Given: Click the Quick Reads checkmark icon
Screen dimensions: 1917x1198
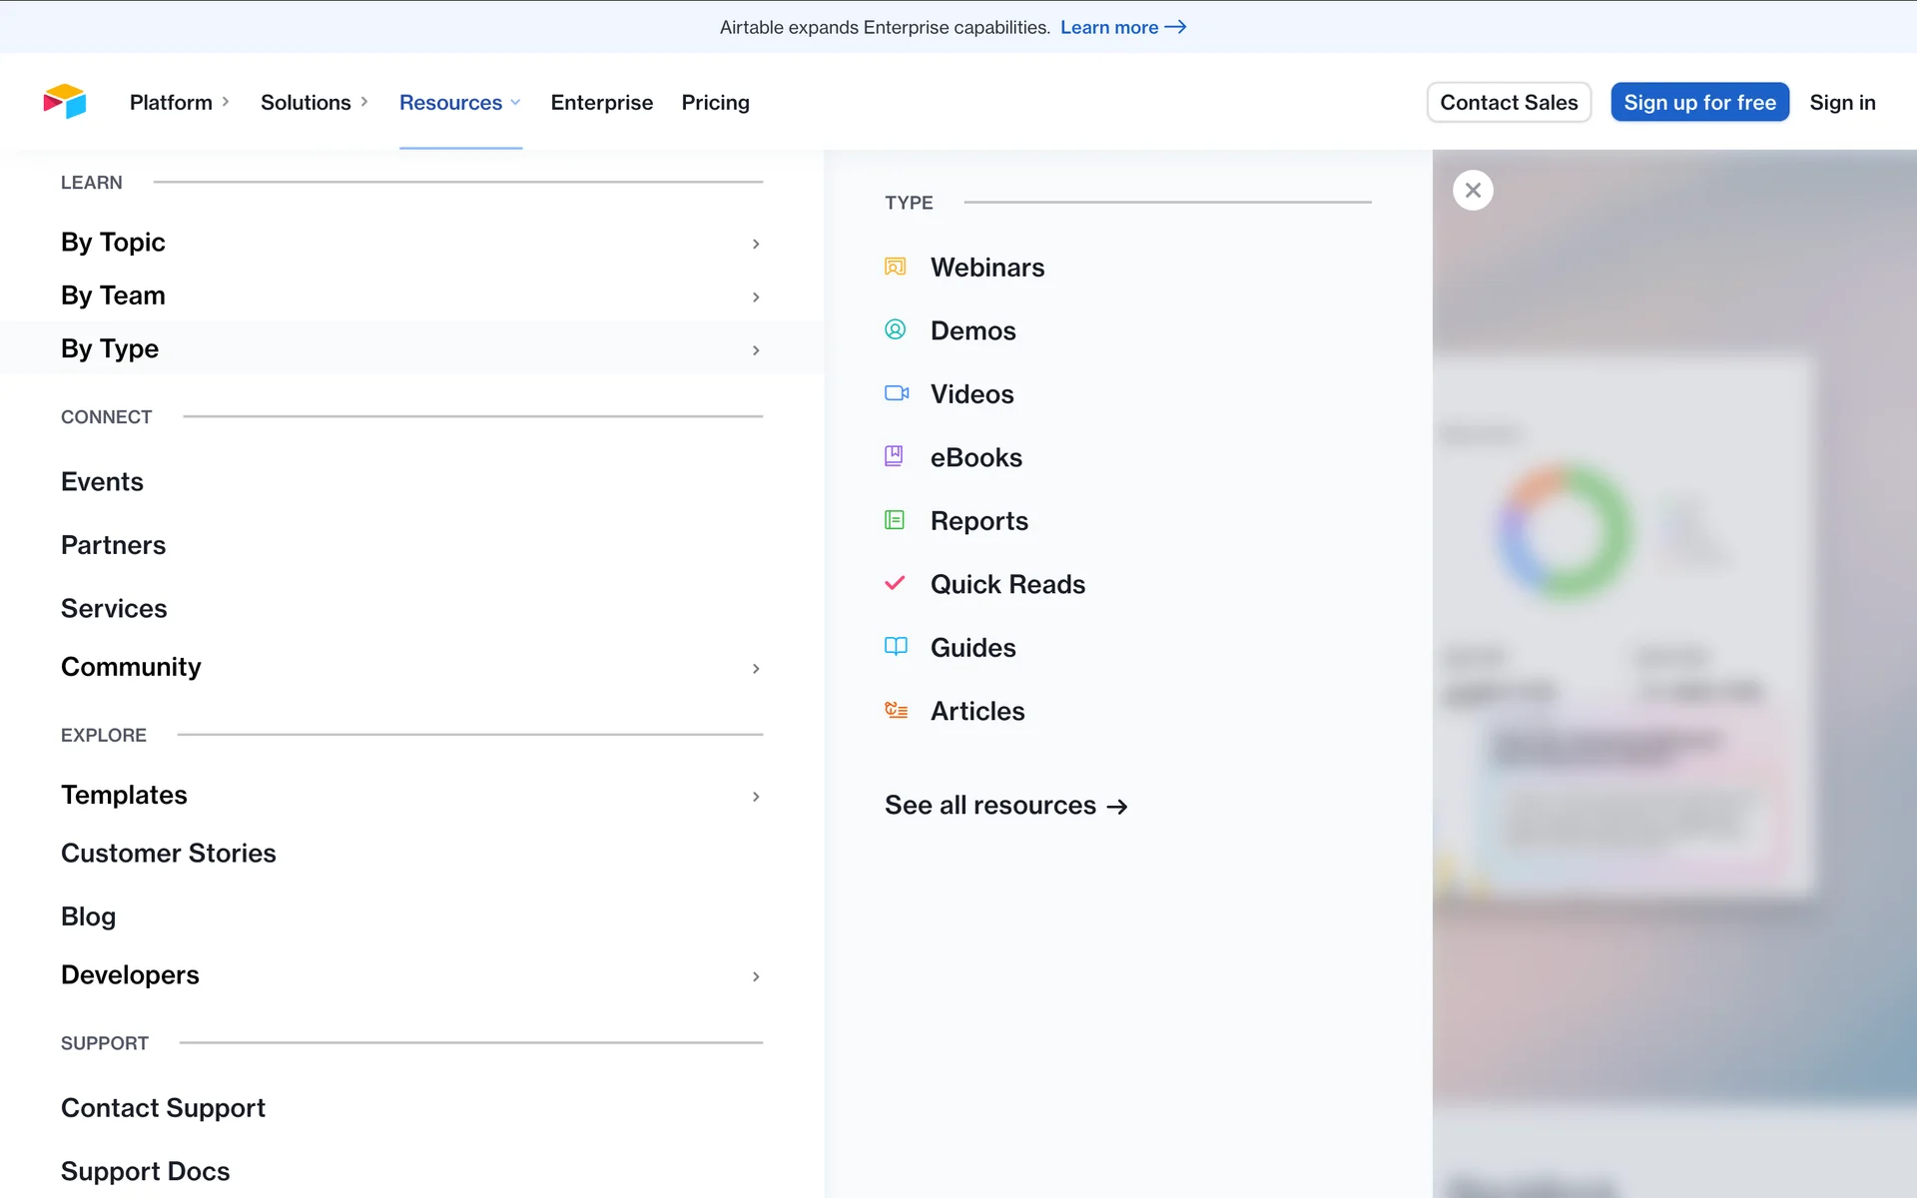Looking at the screenshot, I should click(x=895, y=583).
